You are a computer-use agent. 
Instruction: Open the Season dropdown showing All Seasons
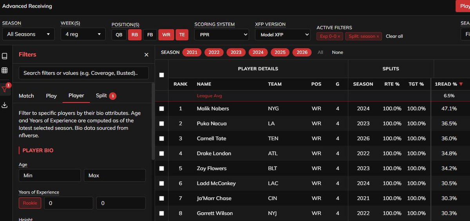(28, 34)
